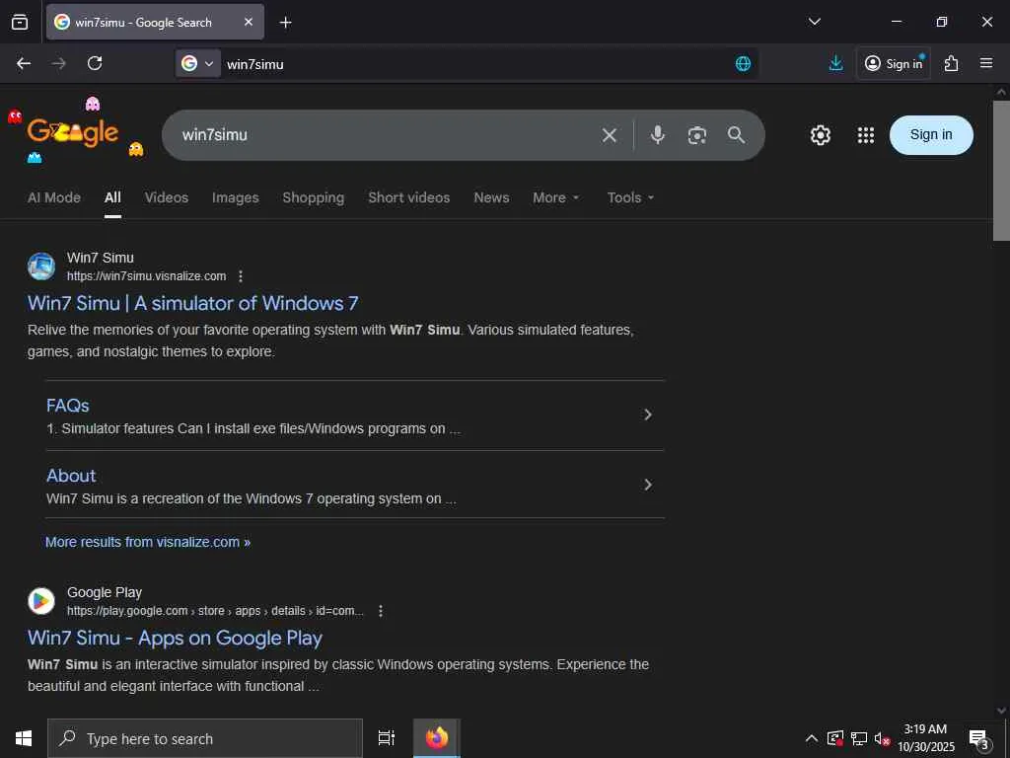
Task: Click the Windows taskbar search box
Action: tap(205, 738)
